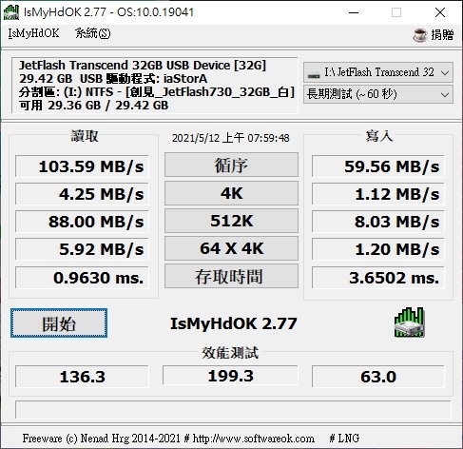Click the write access time 3.6502 ms.
463x449 pixels.
(378, 278)
